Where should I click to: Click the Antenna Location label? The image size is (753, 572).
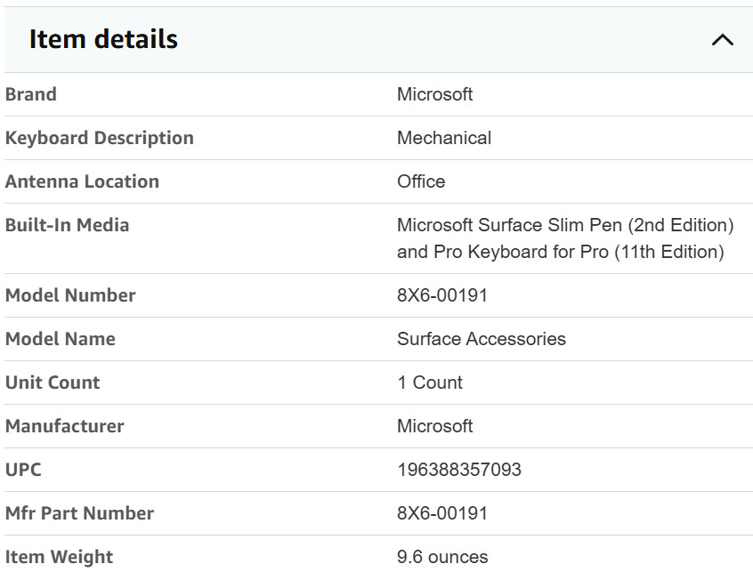pos(82,181)
